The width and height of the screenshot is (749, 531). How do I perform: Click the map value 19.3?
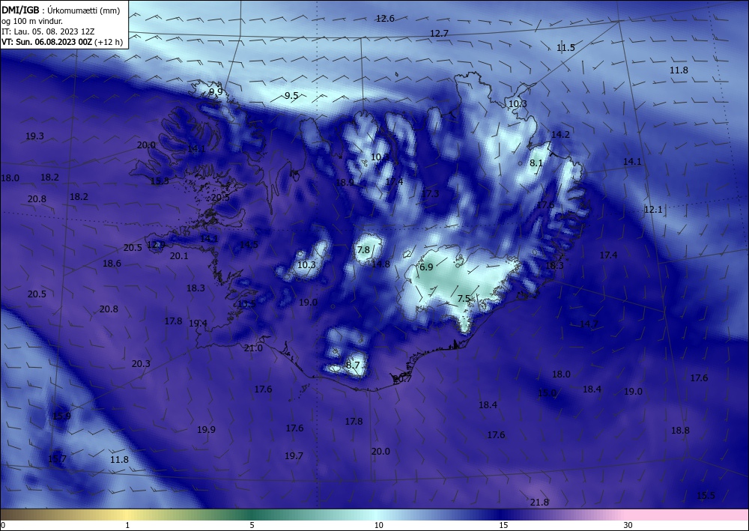[34, 136]
